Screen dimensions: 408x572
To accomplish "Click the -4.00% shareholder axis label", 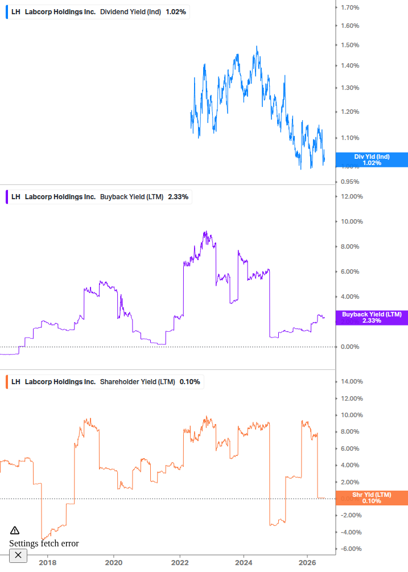I will click(x=351, y=532).
